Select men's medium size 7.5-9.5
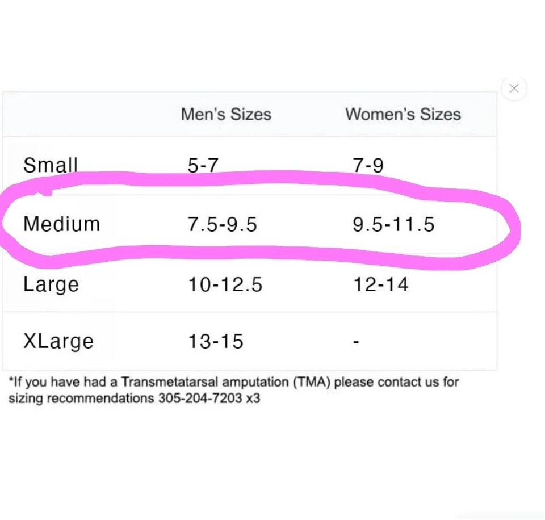 pos(222,224)
